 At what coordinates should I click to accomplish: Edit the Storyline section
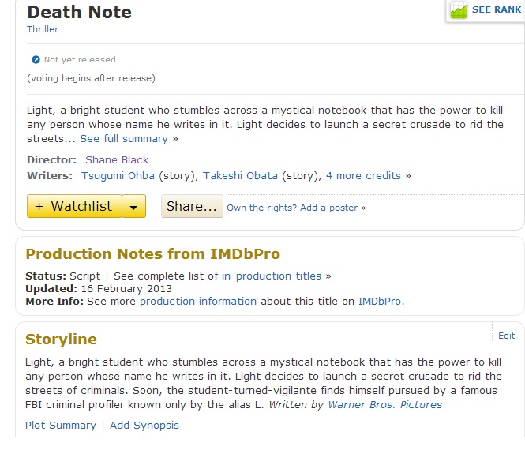(506, 336)
